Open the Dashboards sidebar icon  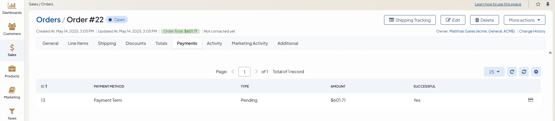point(12,6)
